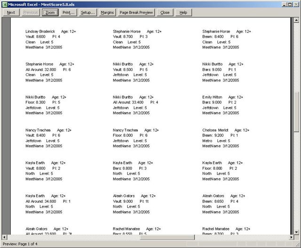The height and width of the screenshot is (248, 301).
Task: Click 'All Around: 33.400' text
Action: click(x=128, y=103)
